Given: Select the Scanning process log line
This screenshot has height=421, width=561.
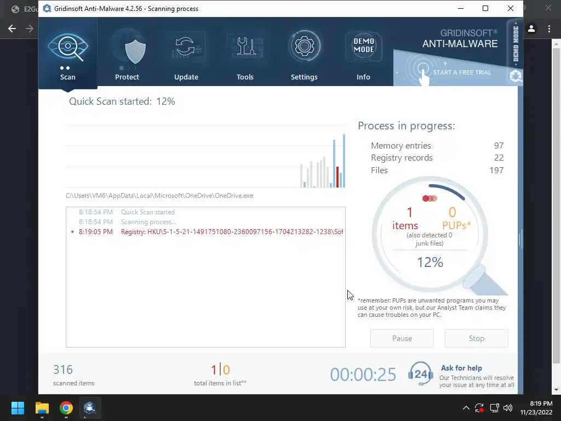Looking at the screenshot, I should tap(148, 222).
